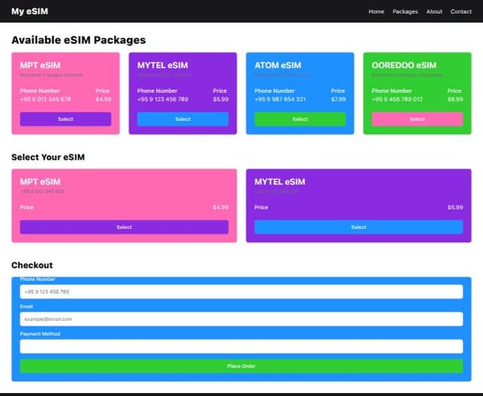Image resolution: width=483 pixels, height=396 pixels.
Task: Click the "Checkout" heading
Action: click(32, 265)
